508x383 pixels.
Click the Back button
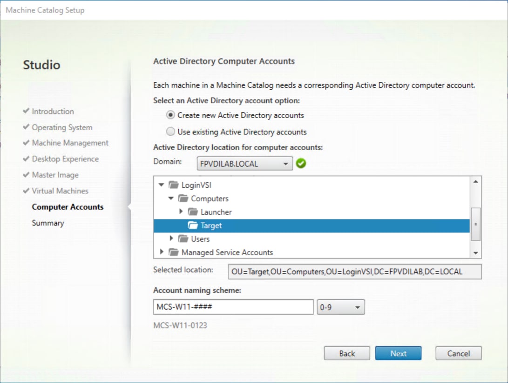pyautogui.click(x=347, y=353)
